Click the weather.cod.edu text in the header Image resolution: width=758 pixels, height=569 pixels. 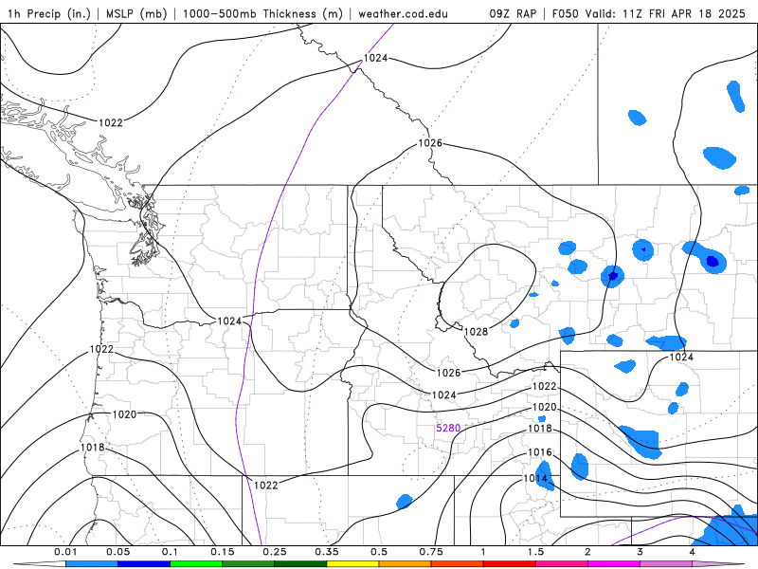403,13
